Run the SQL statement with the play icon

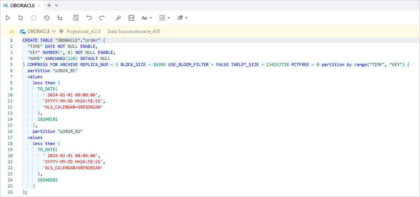coord(8,18)
